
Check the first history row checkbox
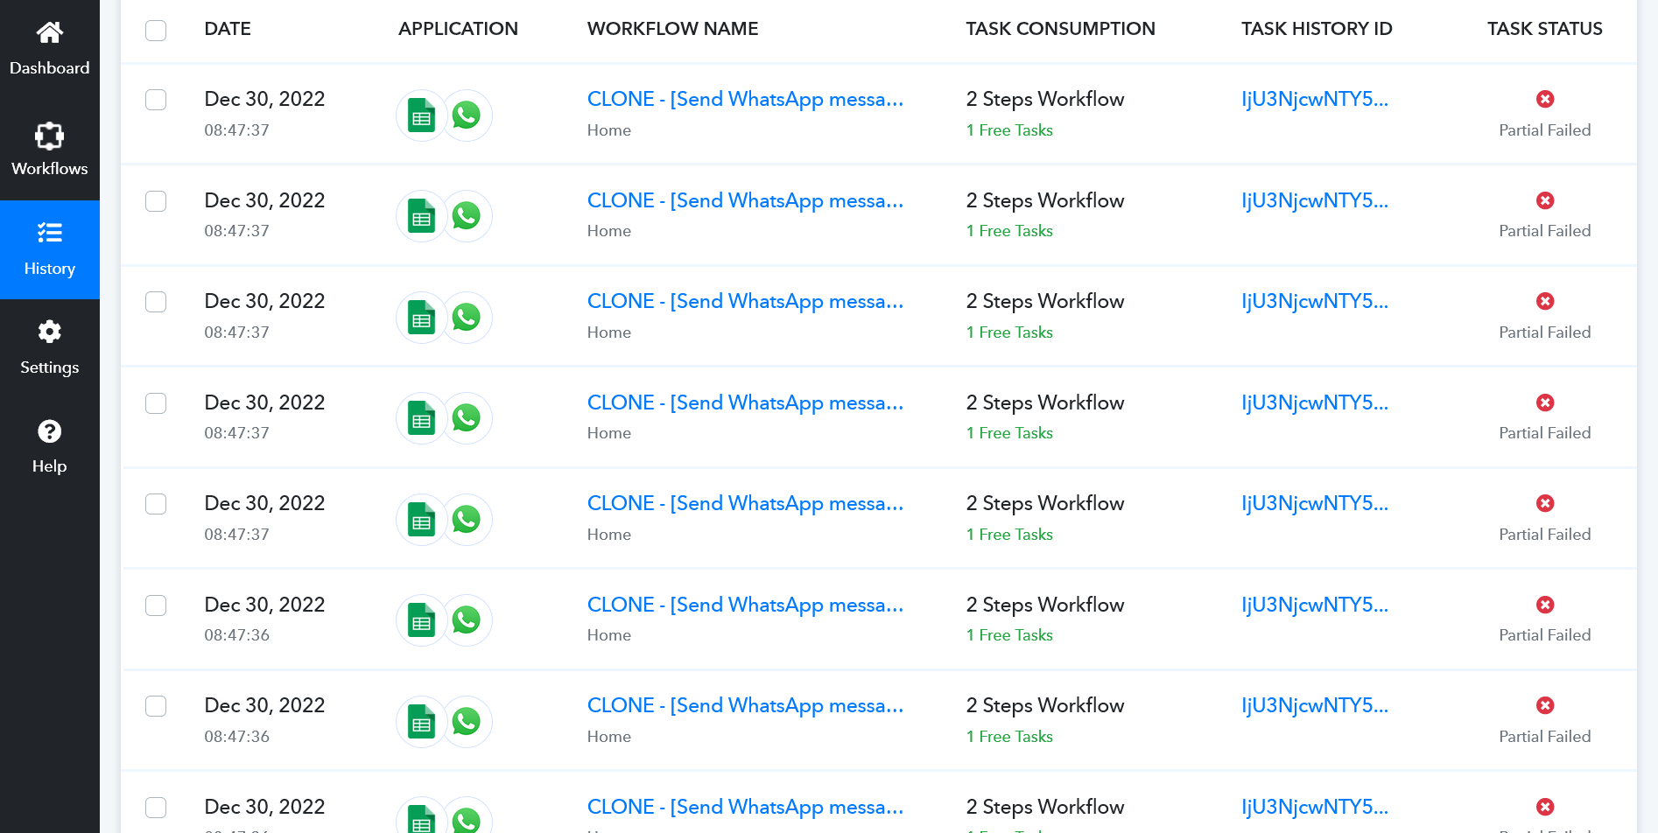[x=156, y=100]
